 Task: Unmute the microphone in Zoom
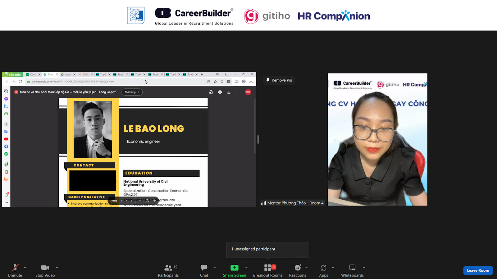tap(15, 270)
